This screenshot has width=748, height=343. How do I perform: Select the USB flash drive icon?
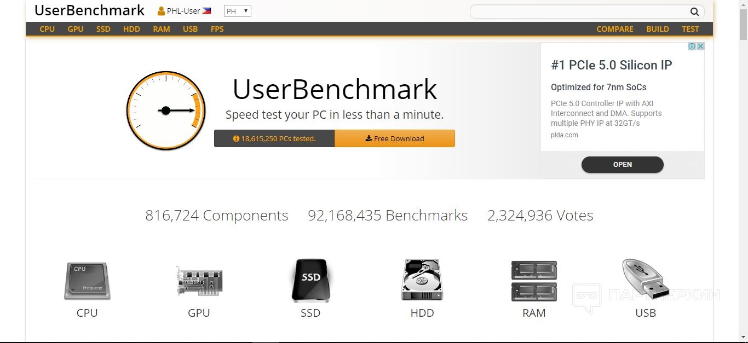tap(646, 279)
